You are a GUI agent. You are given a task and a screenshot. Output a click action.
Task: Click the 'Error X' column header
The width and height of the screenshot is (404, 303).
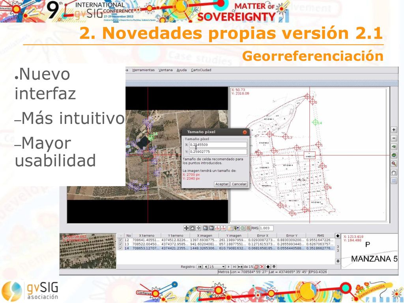tap(262, 236)
